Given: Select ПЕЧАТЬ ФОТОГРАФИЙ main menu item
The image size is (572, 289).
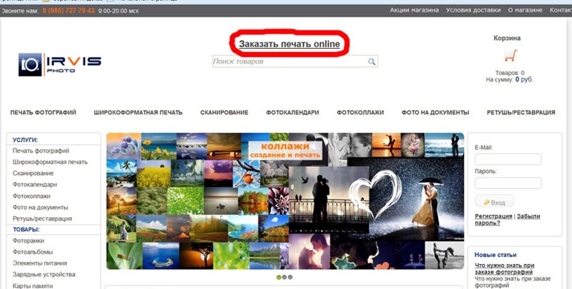Looking at the screenshot, I should 43,113.
